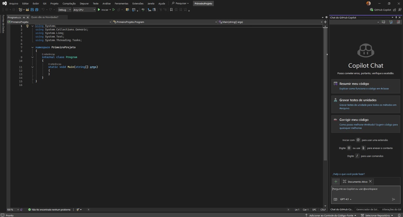Pin the Chat do GitHub Copilot panel

click(396, 17)
